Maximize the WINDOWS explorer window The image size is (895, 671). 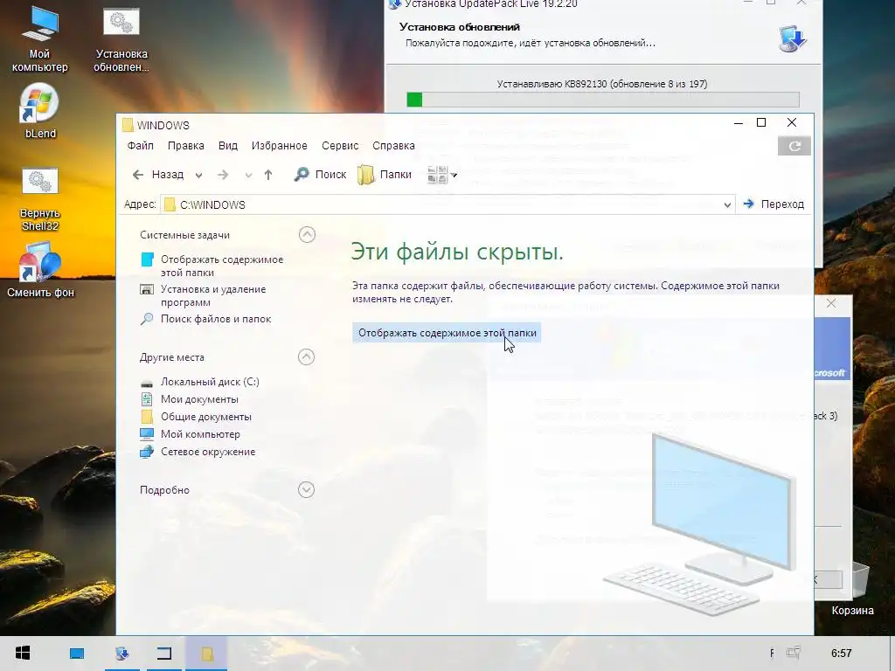(761, 122)
